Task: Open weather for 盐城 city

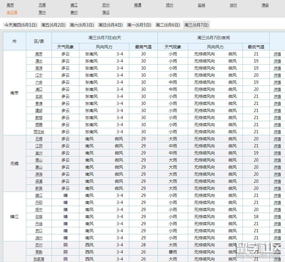Action: [x=202, y=5]
